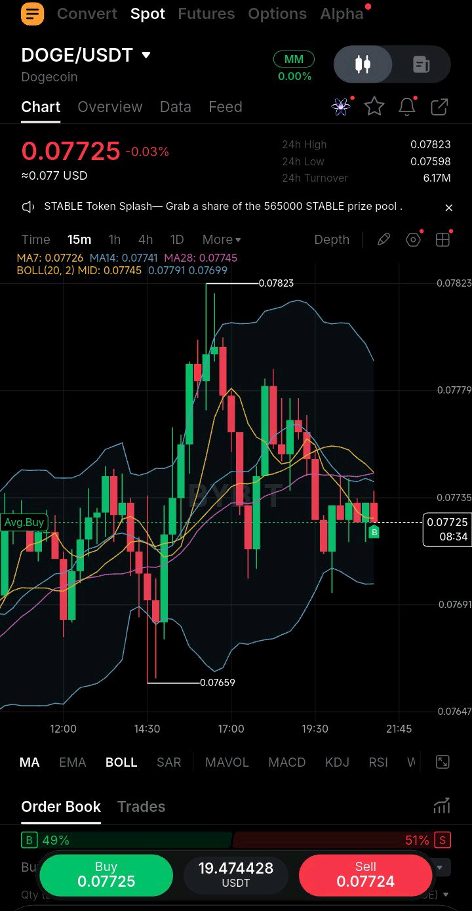Tap the green B buy marker on chart
The width and height of the screenshot is (472, 911).
coord(374,532)
